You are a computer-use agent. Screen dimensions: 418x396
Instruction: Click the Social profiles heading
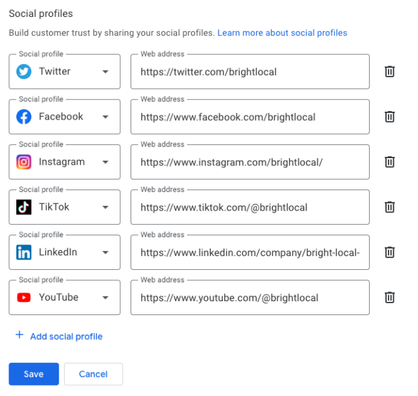coord(40,14)
